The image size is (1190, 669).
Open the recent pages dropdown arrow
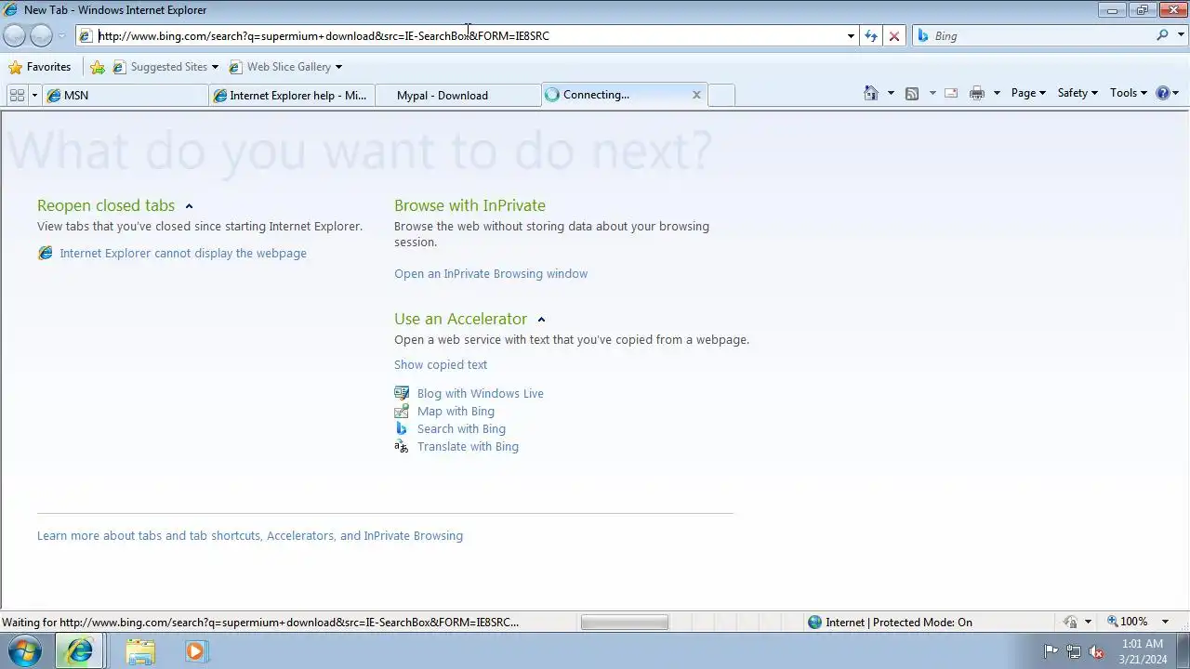pyautogui.click(x=61, y=36)
